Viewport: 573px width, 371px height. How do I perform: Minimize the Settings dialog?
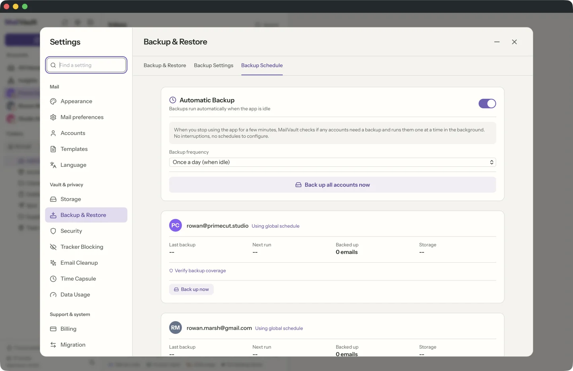pos(497,42)
